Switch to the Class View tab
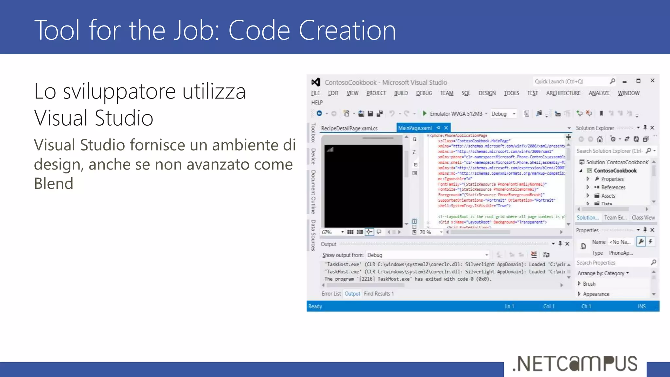This screenshot has height=377, width=670. (x=643, y=218)
